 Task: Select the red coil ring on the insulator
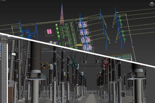105,63
